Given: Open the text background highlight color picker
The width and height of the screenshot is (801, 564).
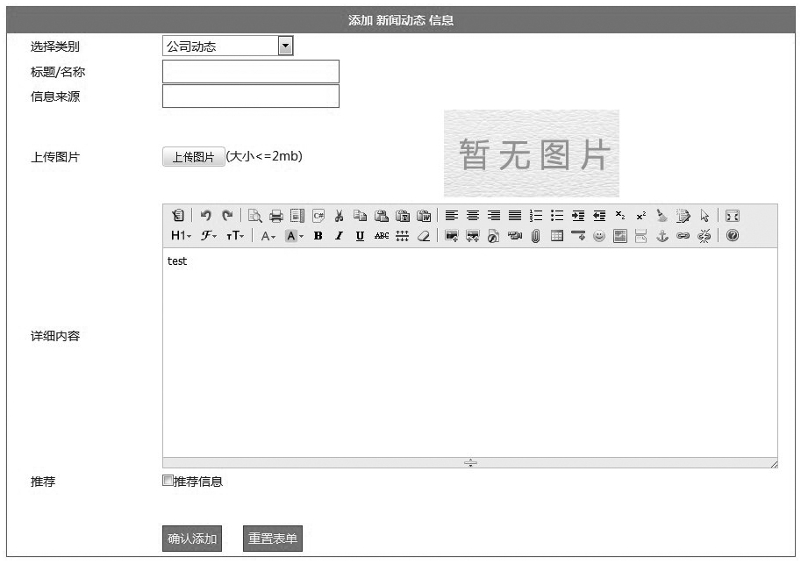Looking at the screenshot, I should click(295, 235).
